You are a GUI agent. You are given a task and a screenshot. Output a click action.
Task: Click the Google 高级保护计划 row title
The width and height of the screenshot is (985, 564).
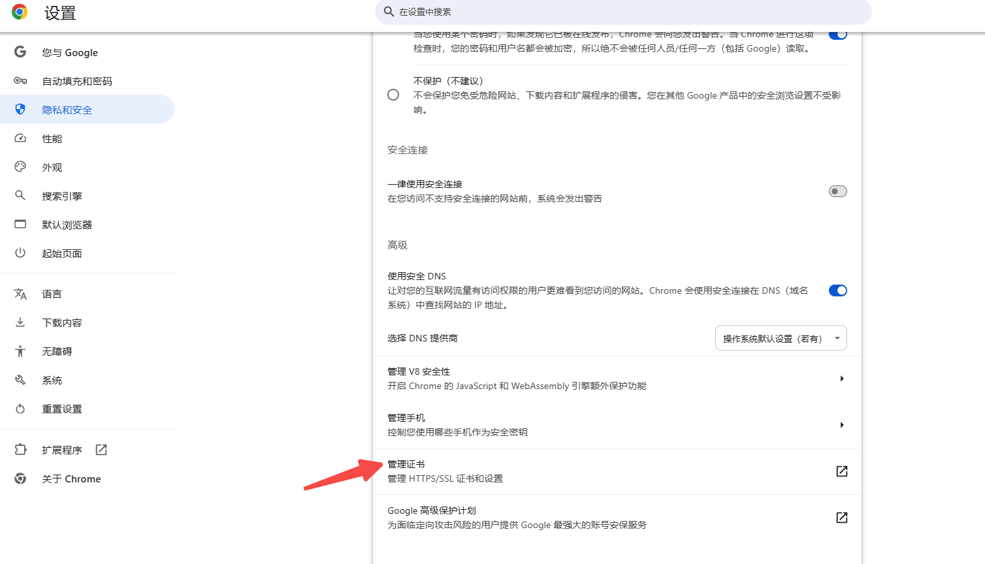pos(432,510)
